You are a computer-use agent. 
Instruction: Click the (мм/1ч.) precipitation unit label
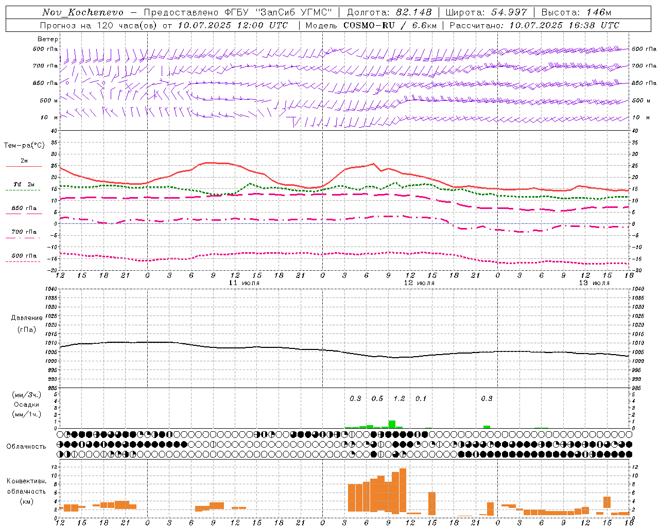[27, 414]
